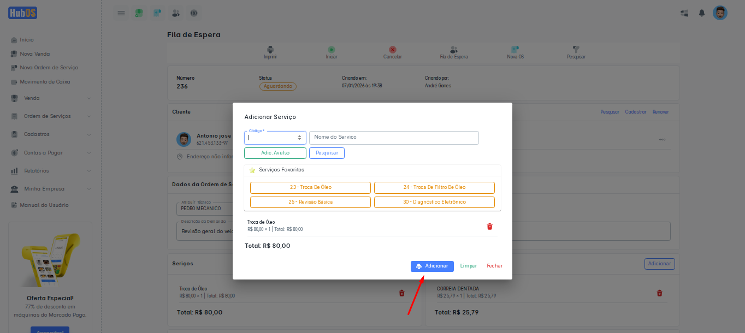This screenshot has height=333, width=745.
Task: Click the Fechar link in dialog
Action: pyautogui.click(x=494, y=266)
